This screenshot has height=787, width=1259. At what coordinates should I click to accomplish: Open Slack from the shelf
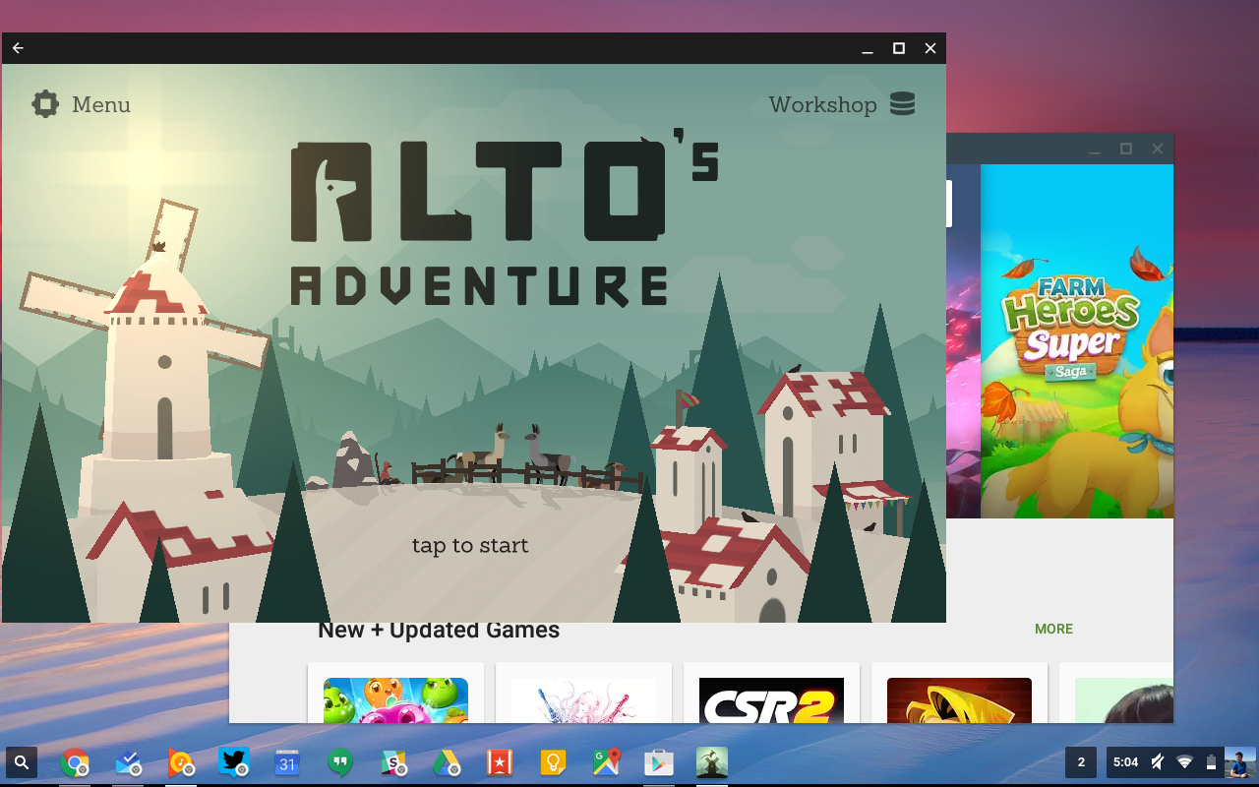[x=393, y=762]
